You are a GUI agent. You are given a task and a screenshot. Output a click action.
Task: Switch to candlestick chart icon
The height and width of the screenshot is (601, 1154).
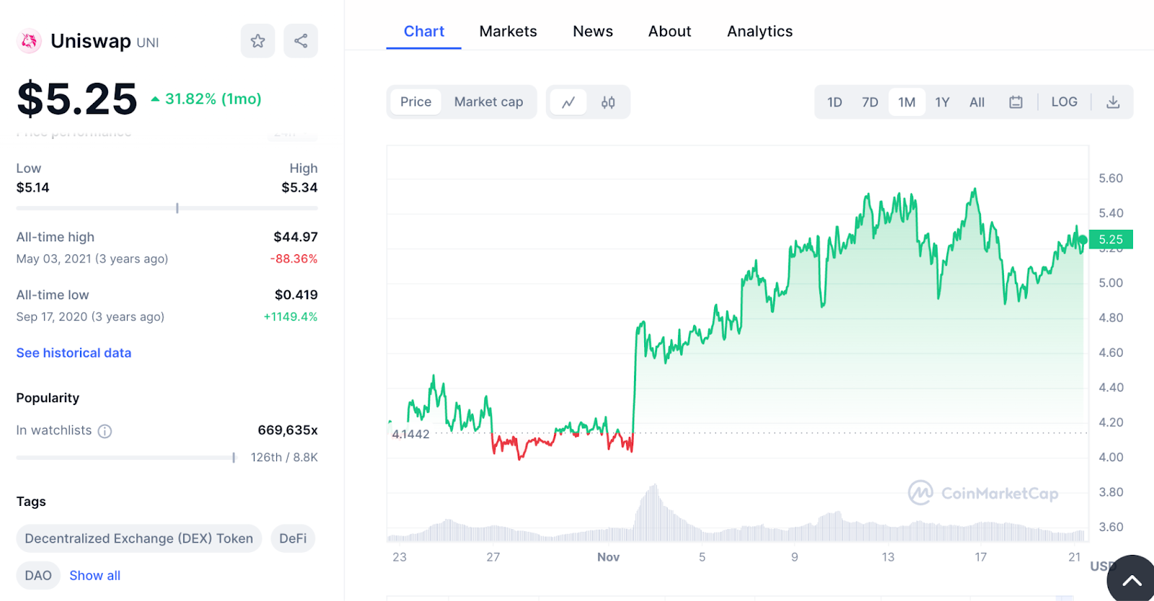[x=608, y=102]
